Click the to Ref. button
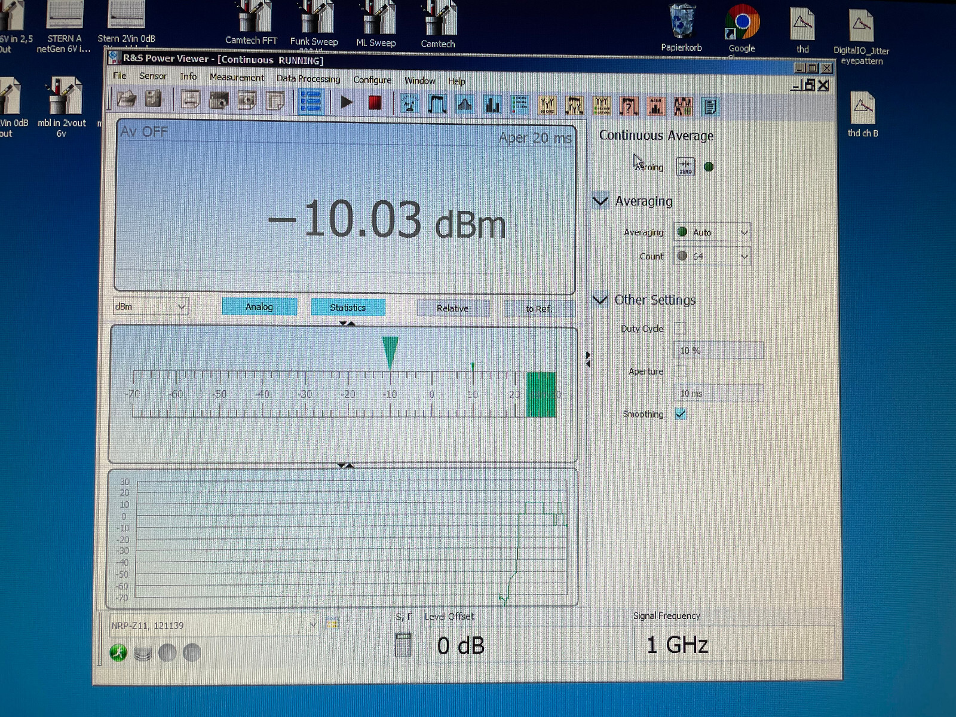The height and width of the screenshot is (717, 956). point(539,309)
